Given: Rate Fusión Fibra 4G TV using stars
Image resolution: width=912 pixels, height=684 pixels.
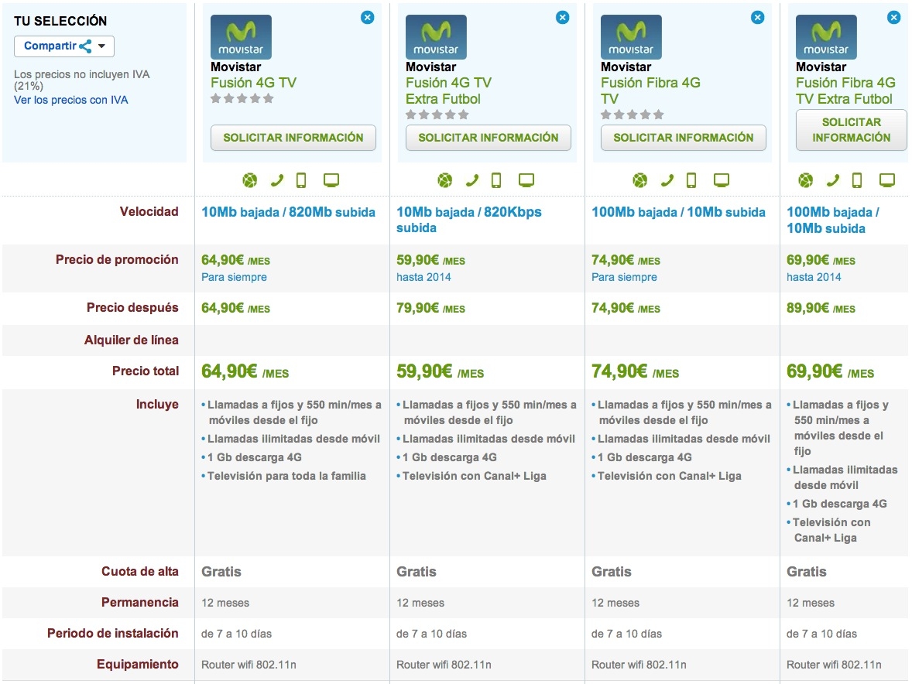Looking at the screenshot, I should tap(633, 115).
